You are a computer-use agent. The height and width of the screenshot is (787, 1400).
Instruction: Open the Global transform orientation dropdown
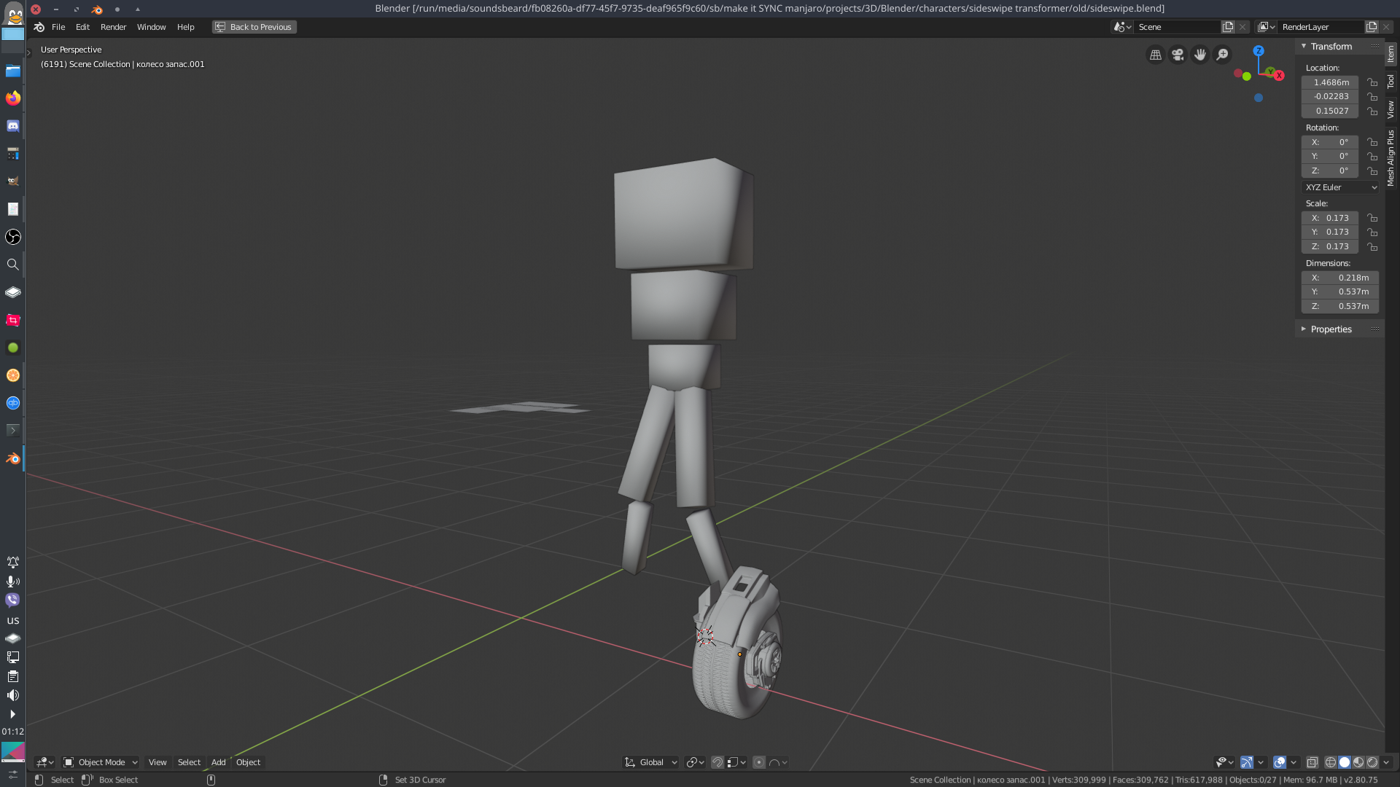(x=651, y=762)
